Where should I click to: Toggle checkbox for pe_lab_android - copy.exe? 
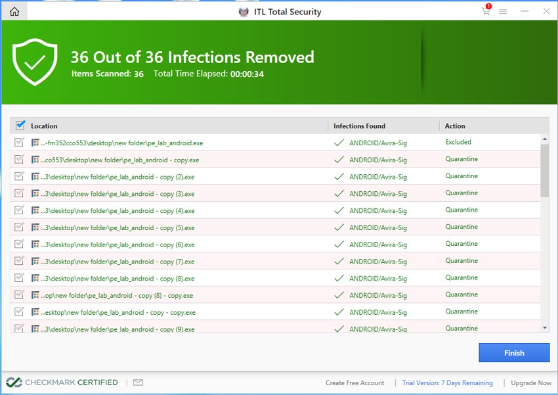[x=19, y=159]
